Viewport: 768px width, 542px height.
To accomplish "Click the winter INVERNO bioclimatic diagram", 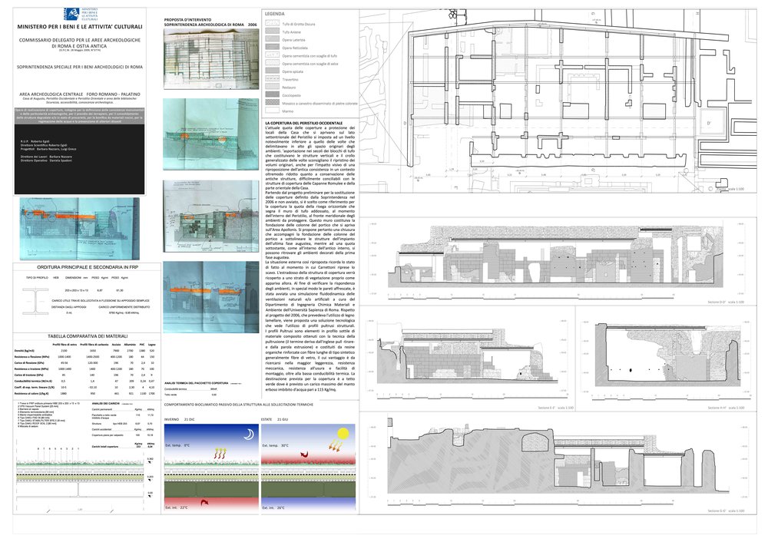I will tap(210, 468).
